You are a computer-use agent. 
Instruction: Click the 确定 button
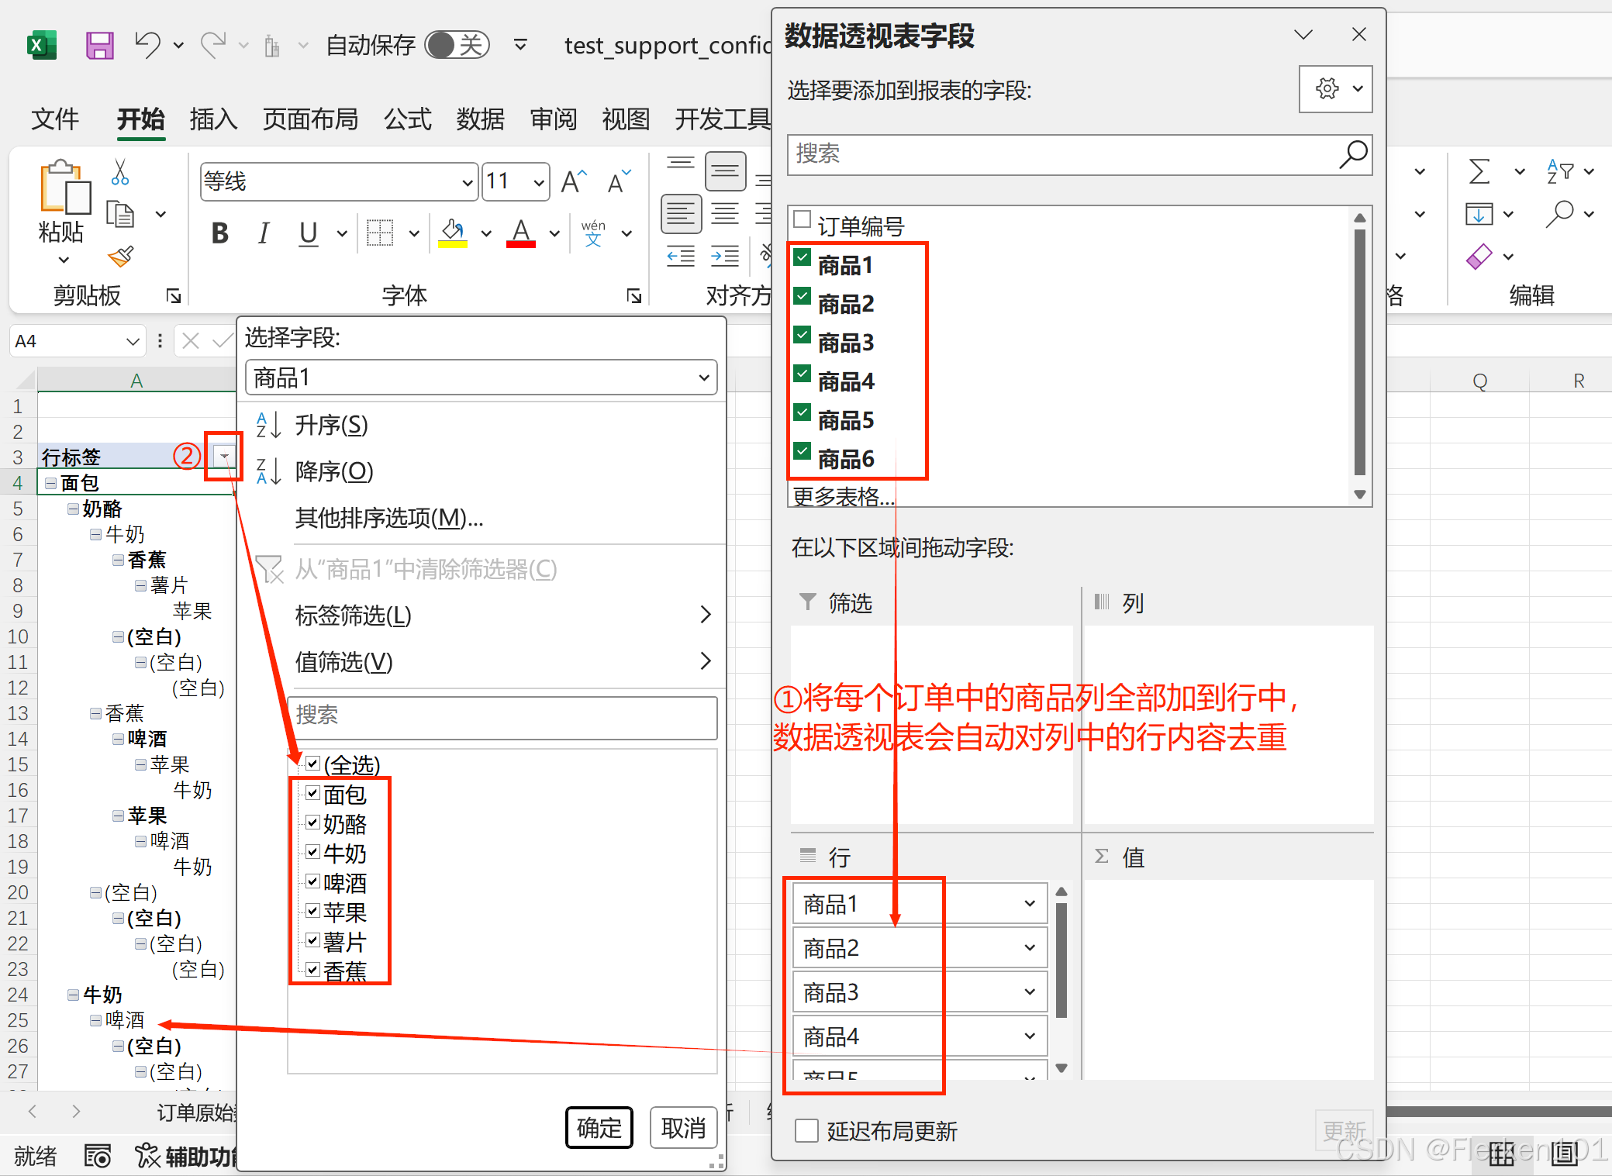click(599, 1128)
